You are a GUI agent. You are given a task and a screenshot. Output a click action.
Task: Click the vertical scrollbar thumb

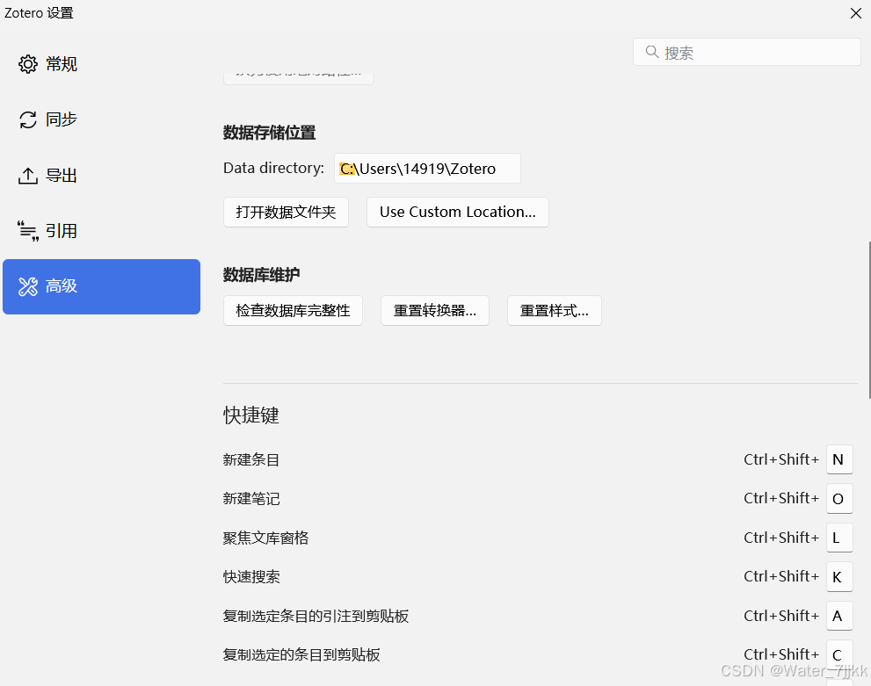click(869, 320)
